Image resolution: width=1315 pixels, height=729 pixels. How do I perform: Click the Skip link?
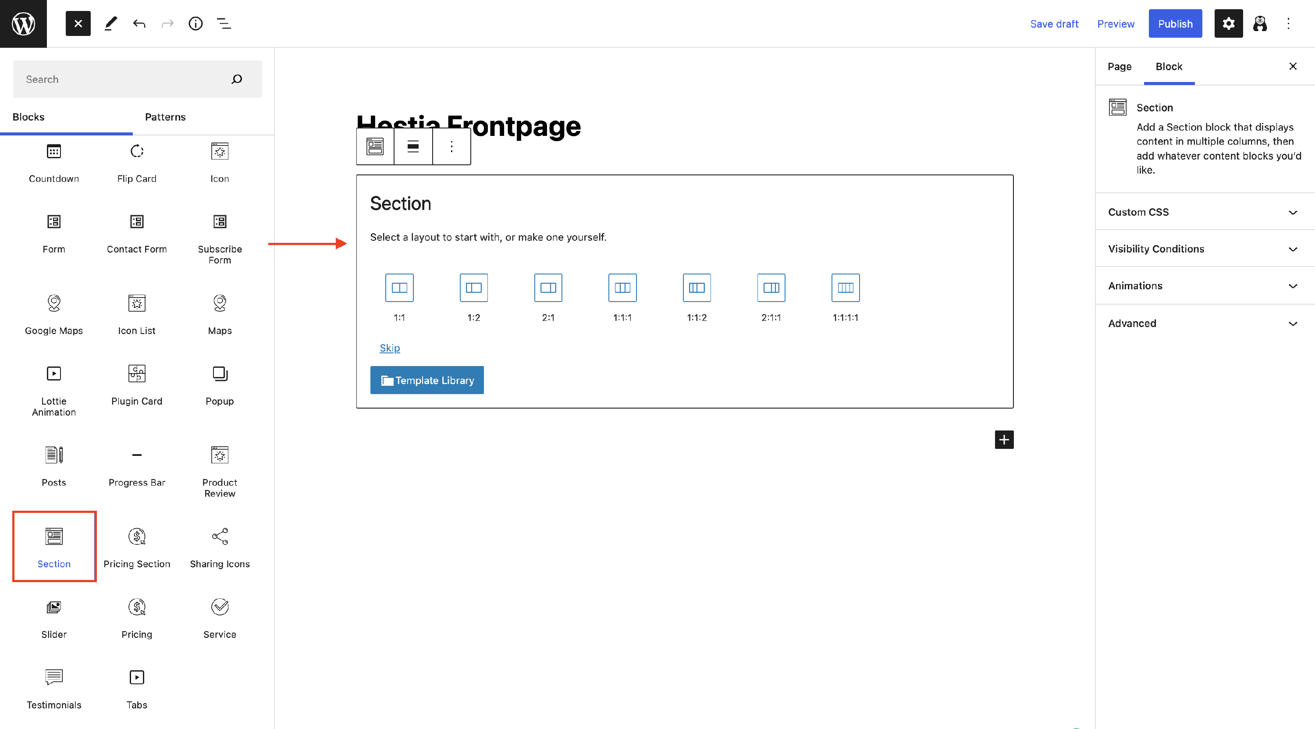(x=390, y=348)
